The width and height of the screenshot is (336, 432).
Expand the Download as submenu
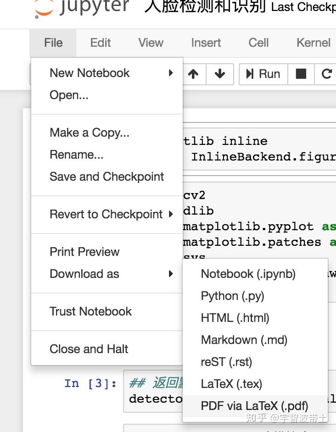(171, 274)
